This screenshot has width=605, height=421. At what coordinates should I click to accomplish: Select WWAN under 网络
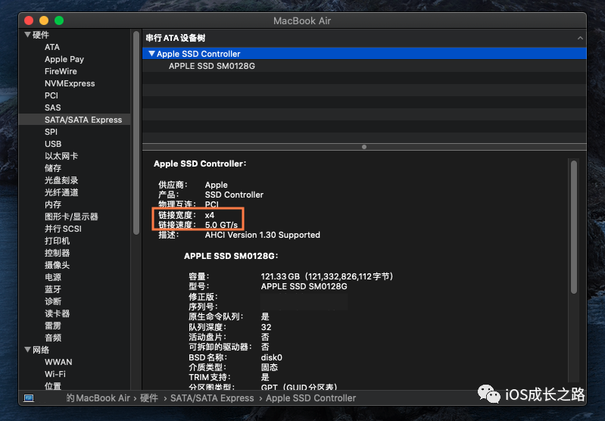click(x=58, y=362)
